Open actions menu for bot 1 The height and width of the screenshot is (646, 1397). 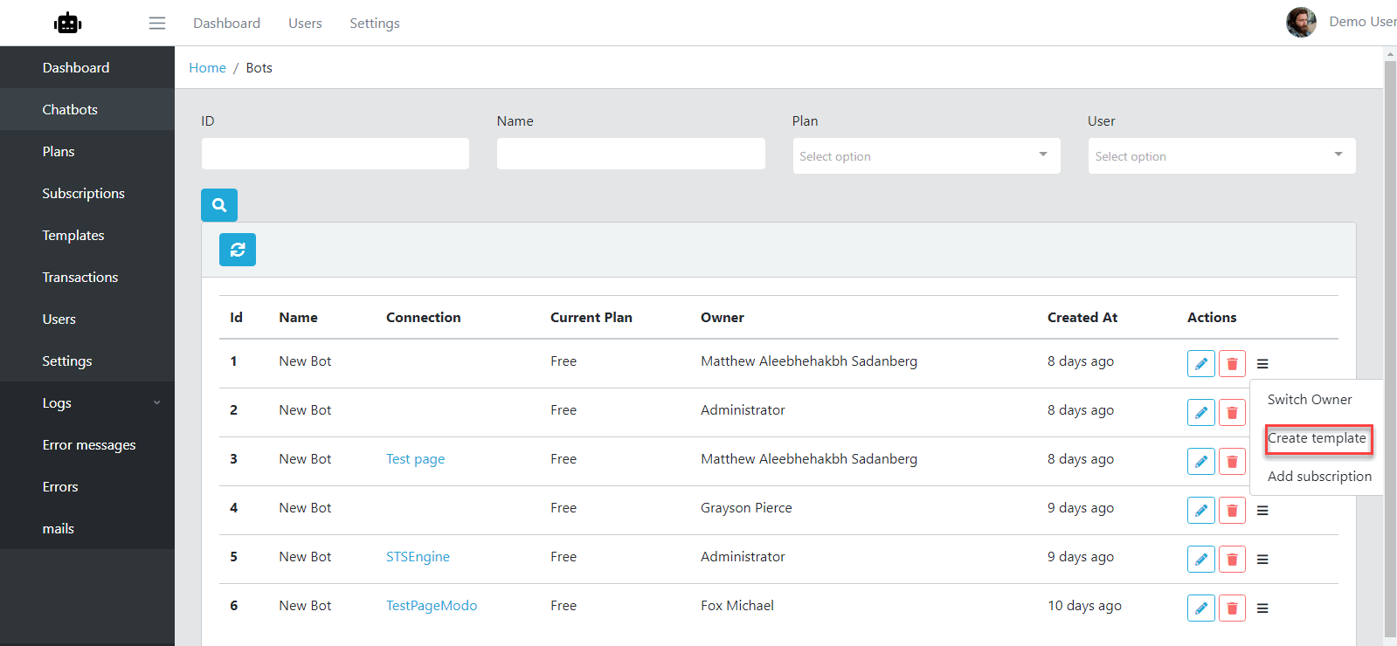click(1262, 364)
